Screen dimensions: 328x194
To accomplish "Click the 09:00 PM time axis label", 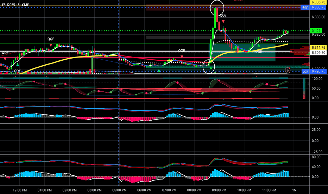I will click(219, 190).
